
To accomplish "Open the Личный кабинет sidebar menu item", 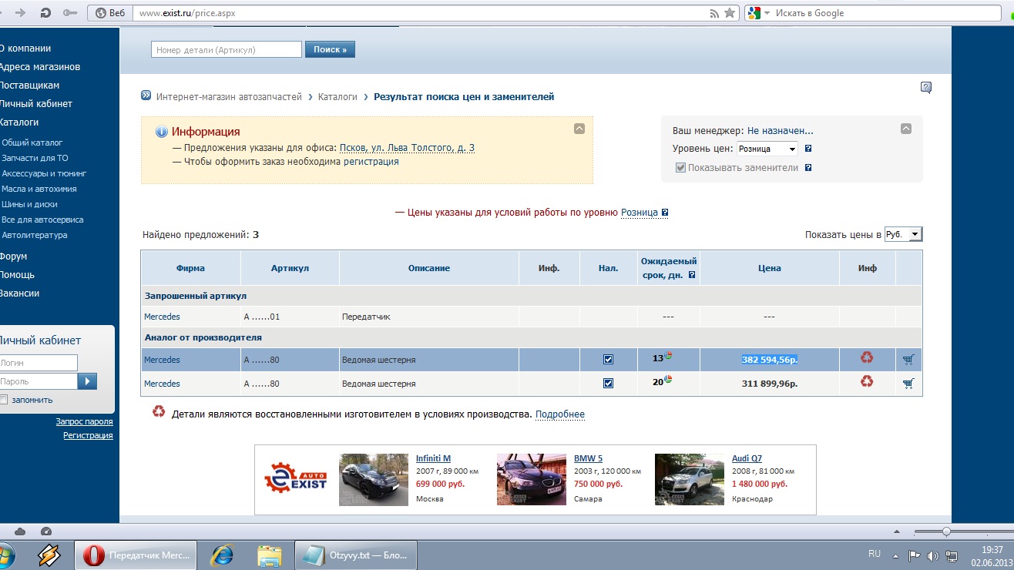I will [x=35, y=104].
